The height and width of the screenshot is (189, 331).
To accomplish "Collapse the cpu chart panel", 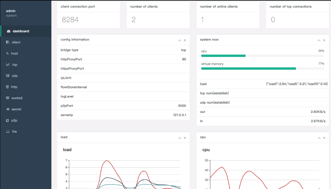I will [x=319, y=138].
